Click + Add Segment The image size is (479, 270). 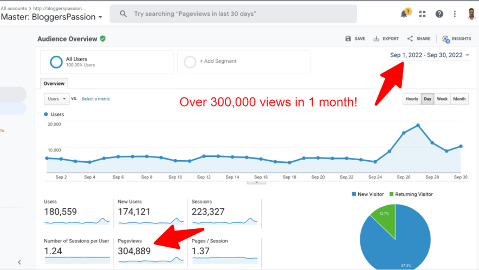[218, 61]
